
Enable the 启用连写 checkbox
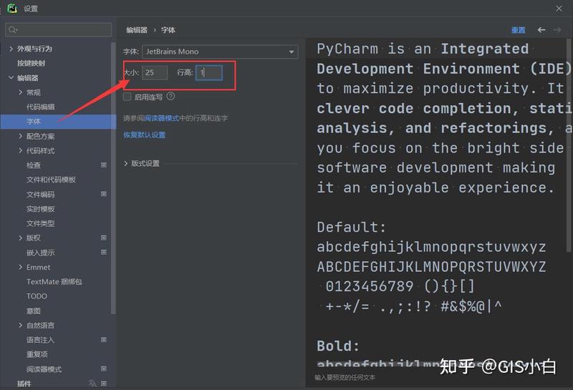tap(127, 97)
